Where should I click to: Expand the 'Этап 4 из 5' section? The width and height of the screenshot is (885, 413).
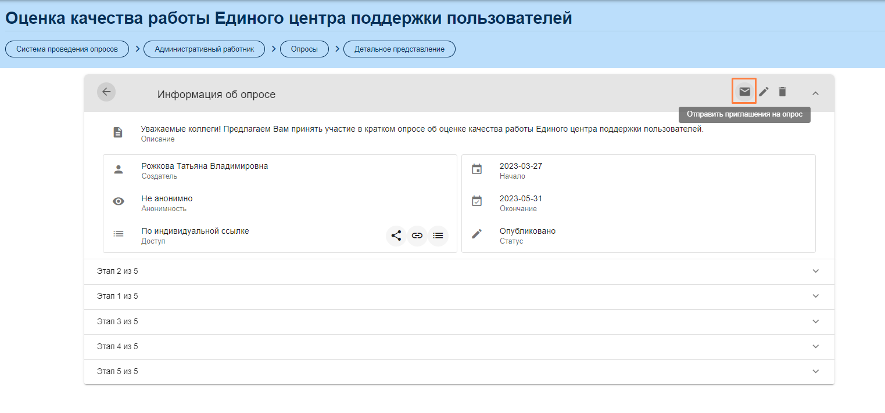[815, 346]
